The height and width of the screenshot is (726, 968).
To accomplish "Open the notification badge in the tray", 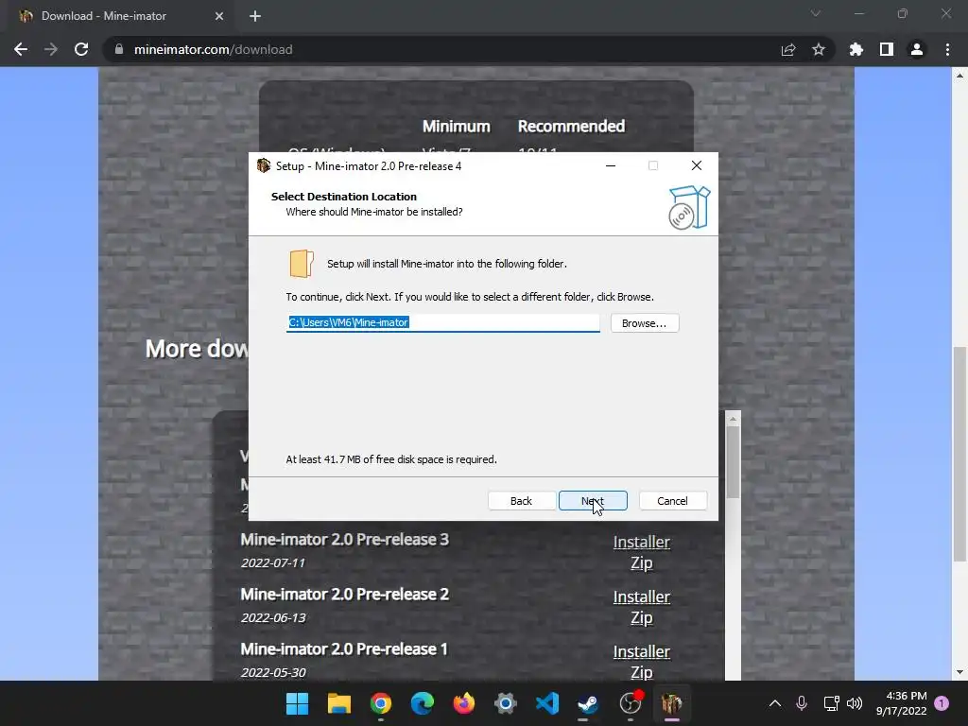I will [x=942, y=703].
